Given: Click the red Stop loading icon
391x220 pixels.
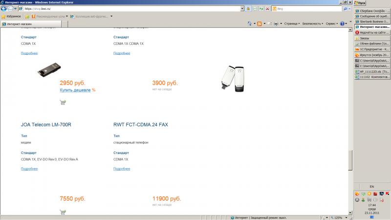Looking at the screenshot, I should pyautogui.click(x=267, y=9).
